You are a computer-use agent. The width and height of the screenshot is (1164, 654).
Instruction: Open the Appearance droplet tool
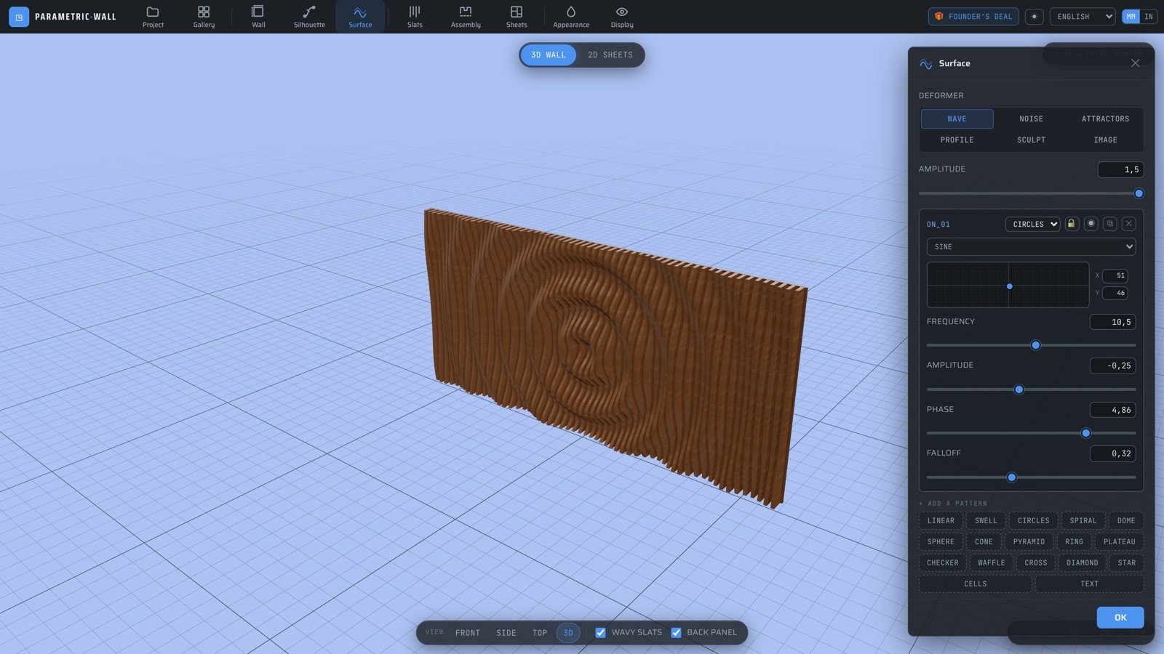pos(571,17)
